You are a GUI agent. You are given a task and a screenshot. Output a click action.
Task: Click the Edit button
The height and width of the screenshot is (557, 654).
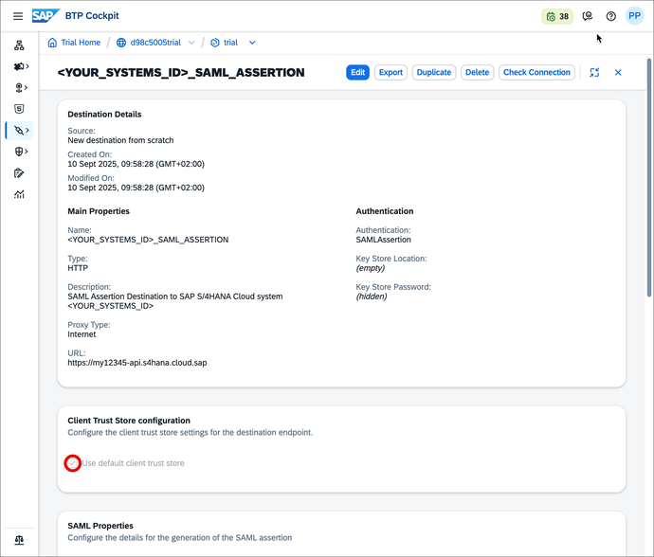(357, 73)
